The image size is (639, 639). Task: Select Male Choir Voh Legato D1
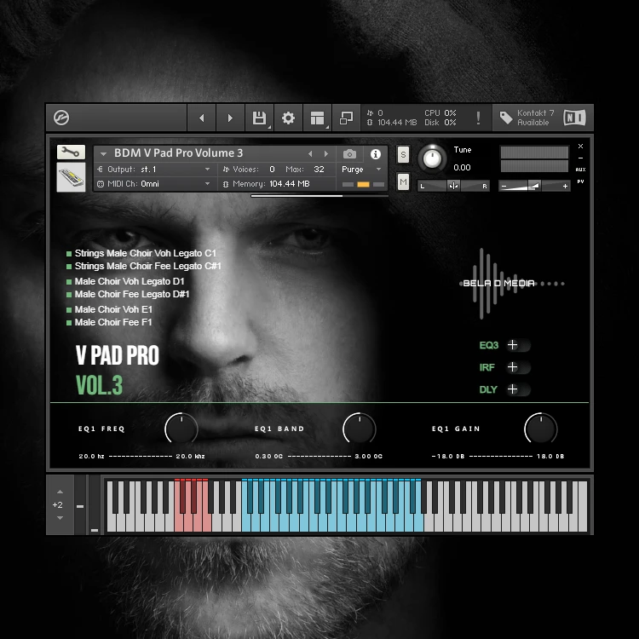pyautogui.click(x=125, y=282)
